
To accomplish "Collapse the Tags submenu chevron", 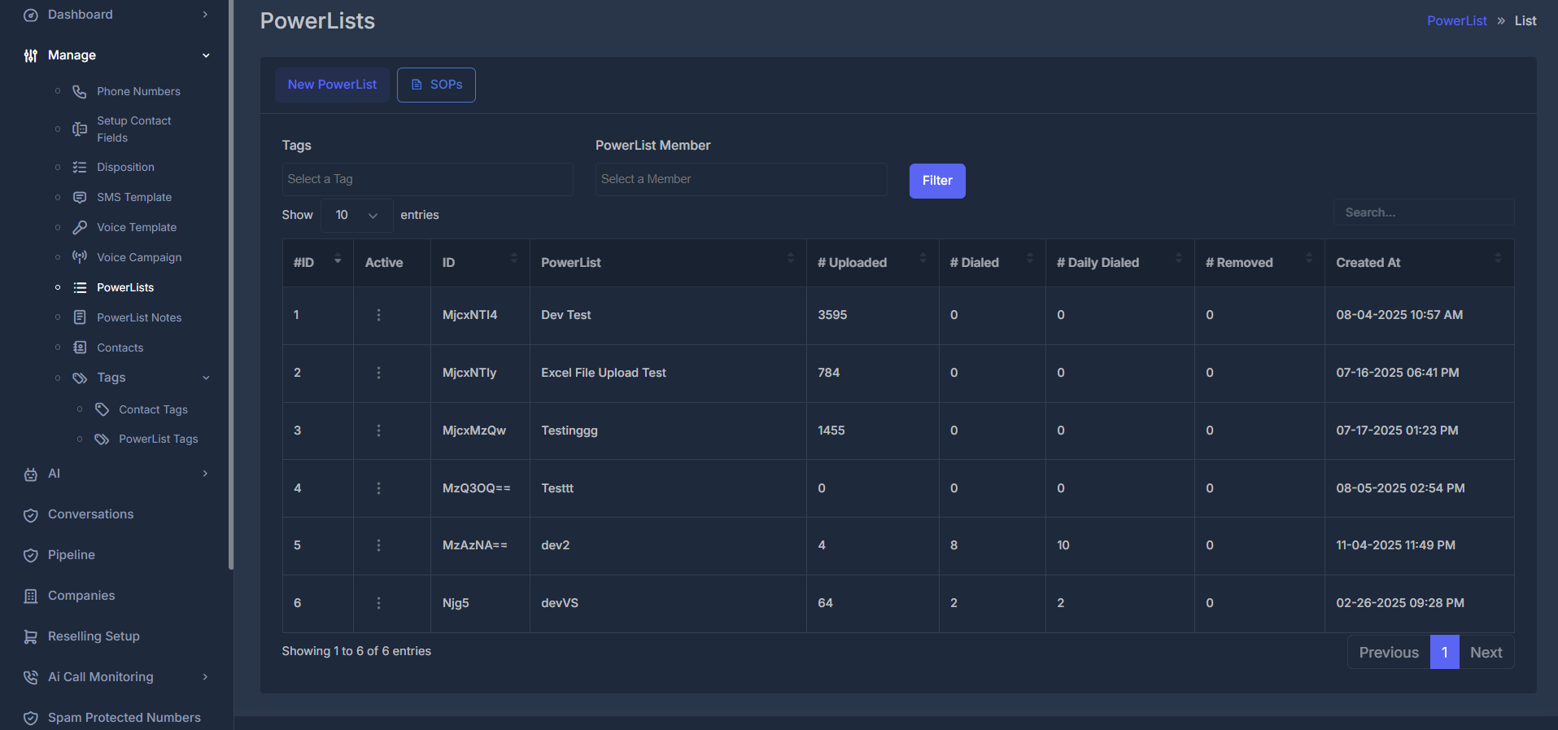I will click(206, 378).
